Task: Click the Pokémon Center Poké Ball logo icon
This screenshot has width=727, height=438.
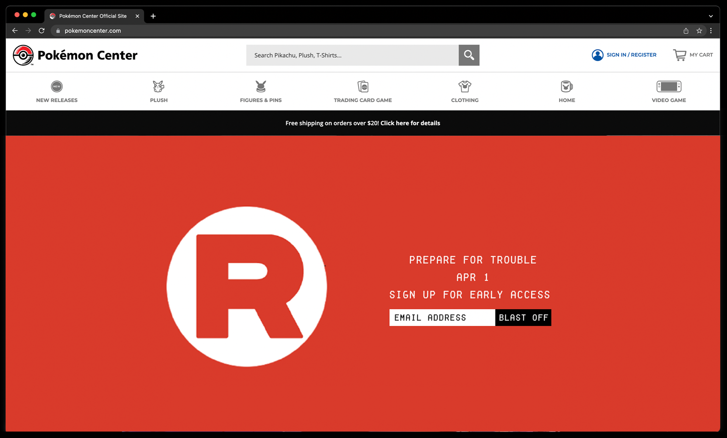Action: coord(23,55)
